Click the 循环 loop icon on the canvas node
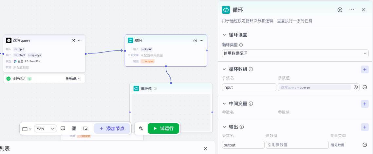 click(x=130, y=40)
